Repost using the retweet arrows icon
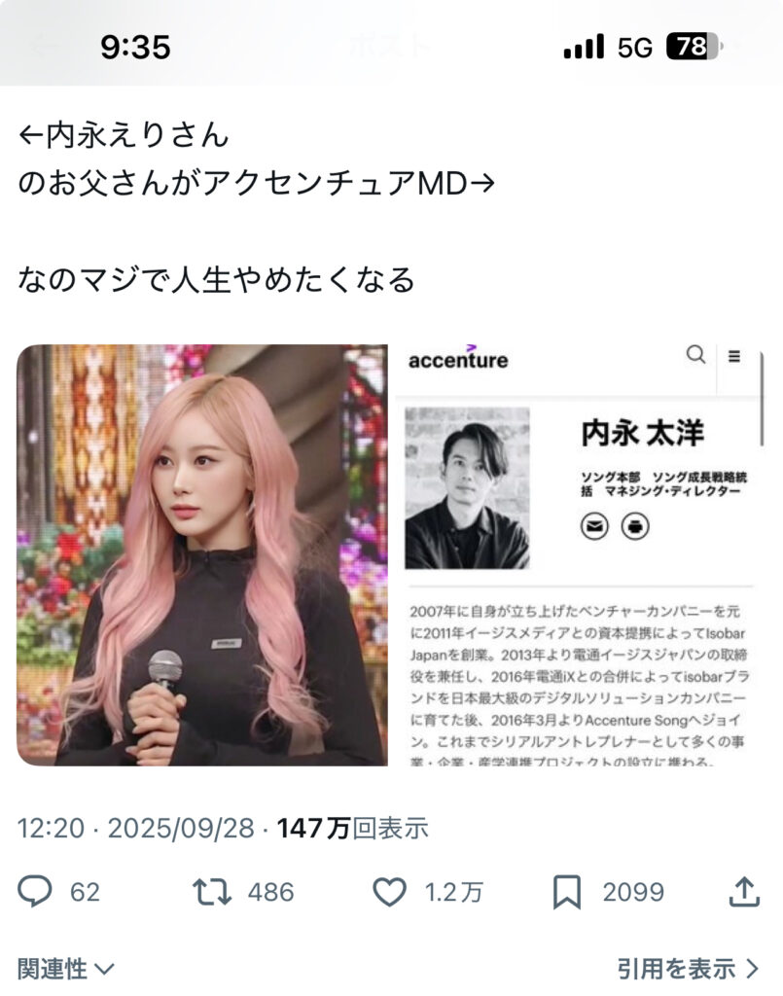 (x=211, y=892)
